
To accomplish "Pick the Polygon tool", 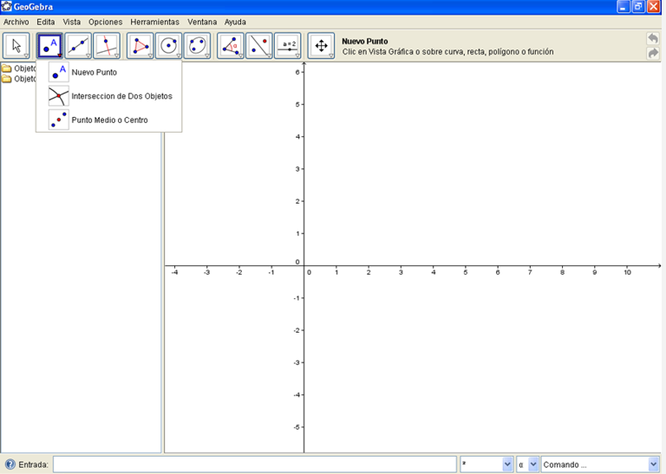I will pyautogui.click(x=140, y=46).
